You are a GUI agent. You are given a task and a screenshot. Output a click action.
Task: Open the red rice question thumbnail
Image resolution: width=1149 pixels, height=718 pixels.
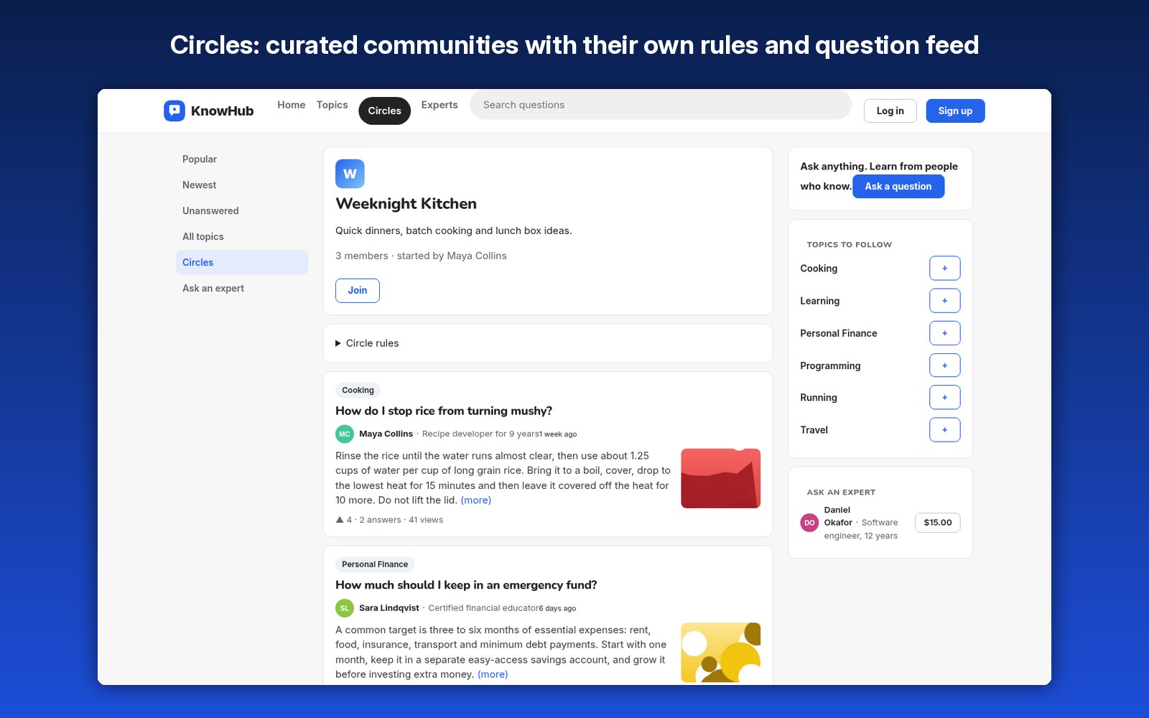click(x=720, y=478)
